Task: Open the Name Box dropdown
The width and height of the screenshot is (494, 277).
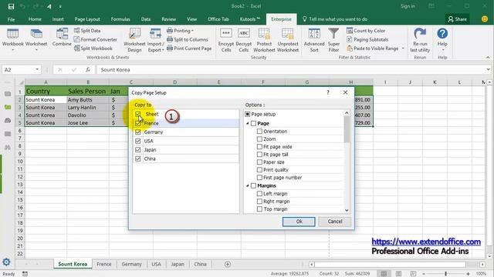Action: (x=37, y=69)
